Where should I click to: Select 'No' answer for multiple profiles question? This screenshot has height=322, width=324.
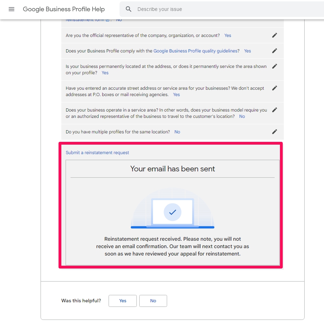pyautogui.click(x=177, y=132)
